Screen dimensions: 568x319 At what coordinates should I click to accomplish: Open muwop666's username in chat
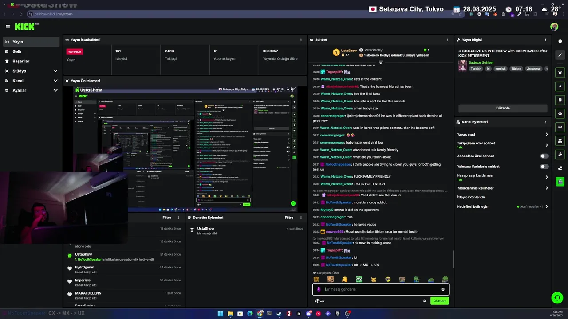click(x=335, y=232)
